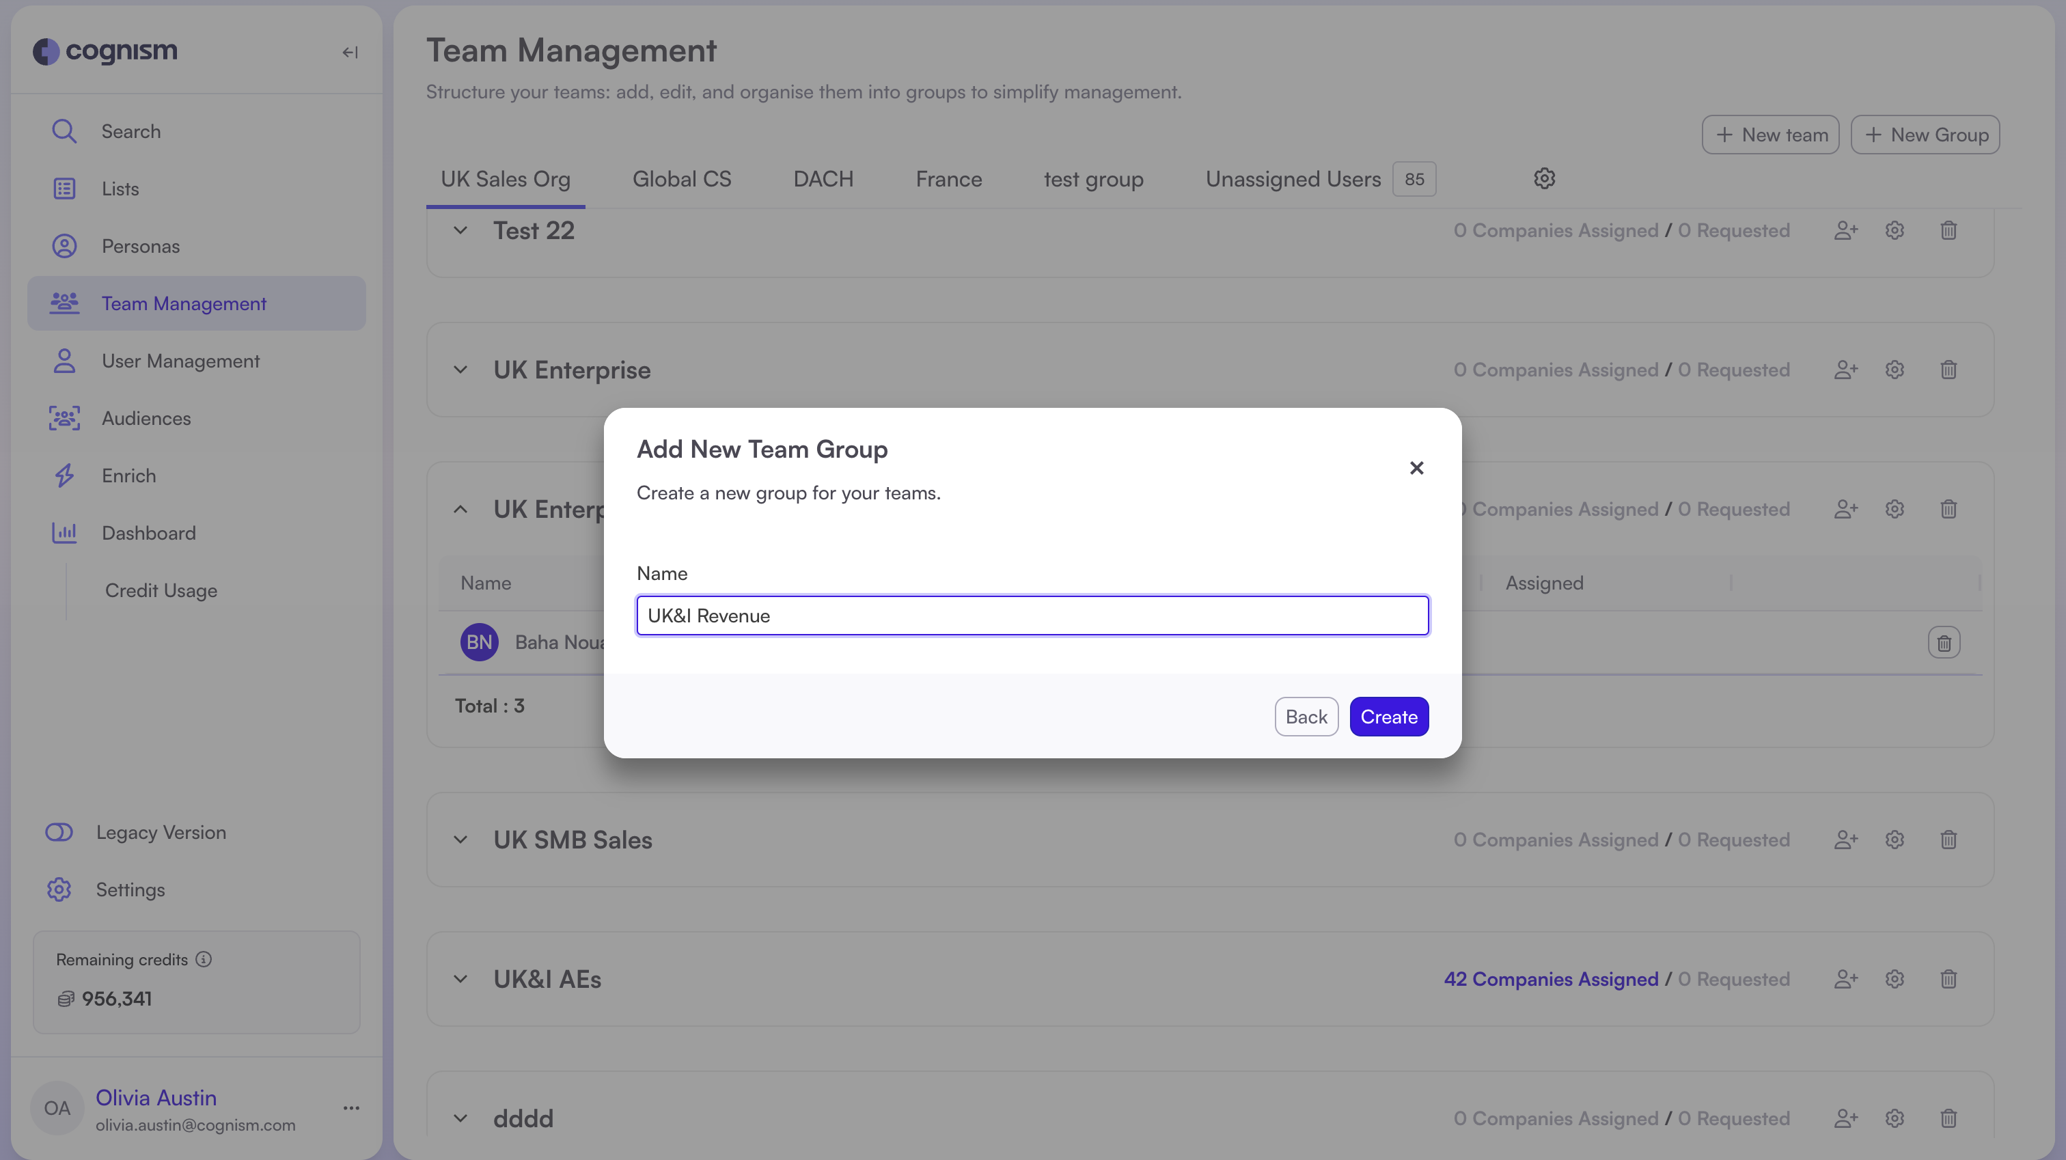Open the Unassigned Users tab
2066x1160 pixels.
[1292, 178]
